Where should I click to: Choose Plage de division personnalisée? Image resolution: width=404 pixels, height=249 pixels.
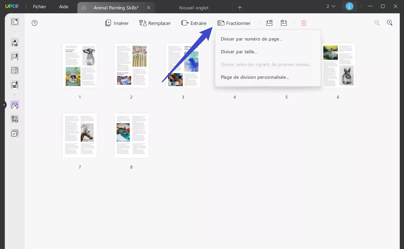(255, 77)
